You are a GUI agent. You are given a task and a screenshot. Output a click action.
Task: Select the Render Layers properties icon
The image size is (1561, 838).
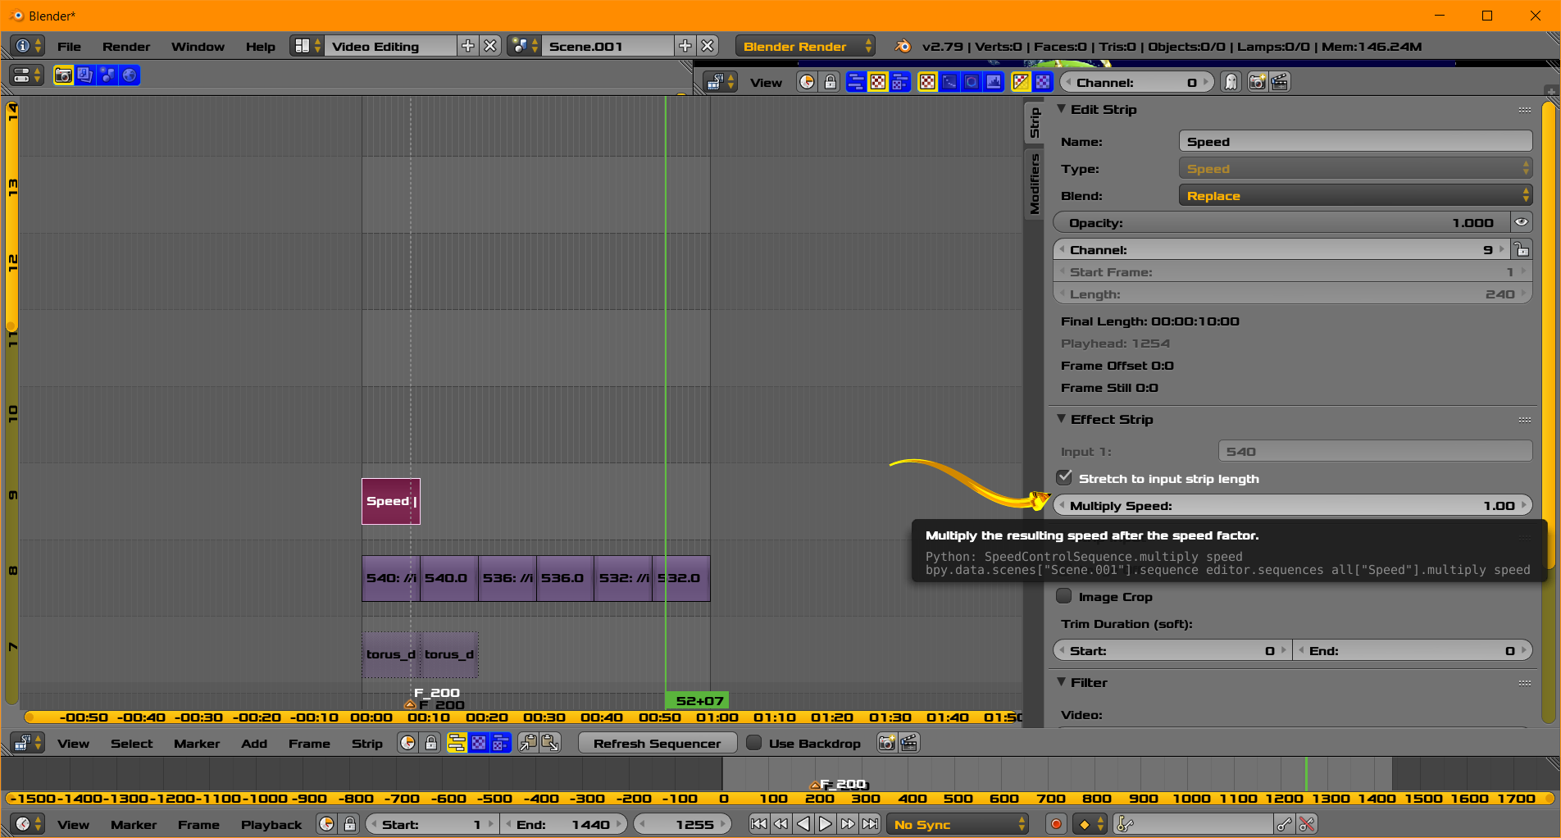tap(85, 75)
